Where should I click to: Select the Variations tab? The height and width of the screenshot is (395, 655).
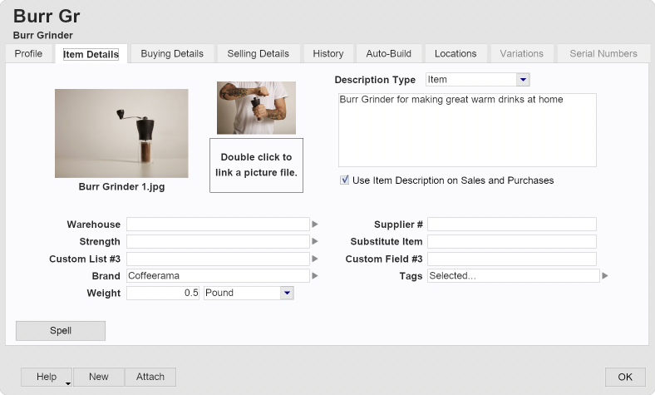[x=522, y=53]
